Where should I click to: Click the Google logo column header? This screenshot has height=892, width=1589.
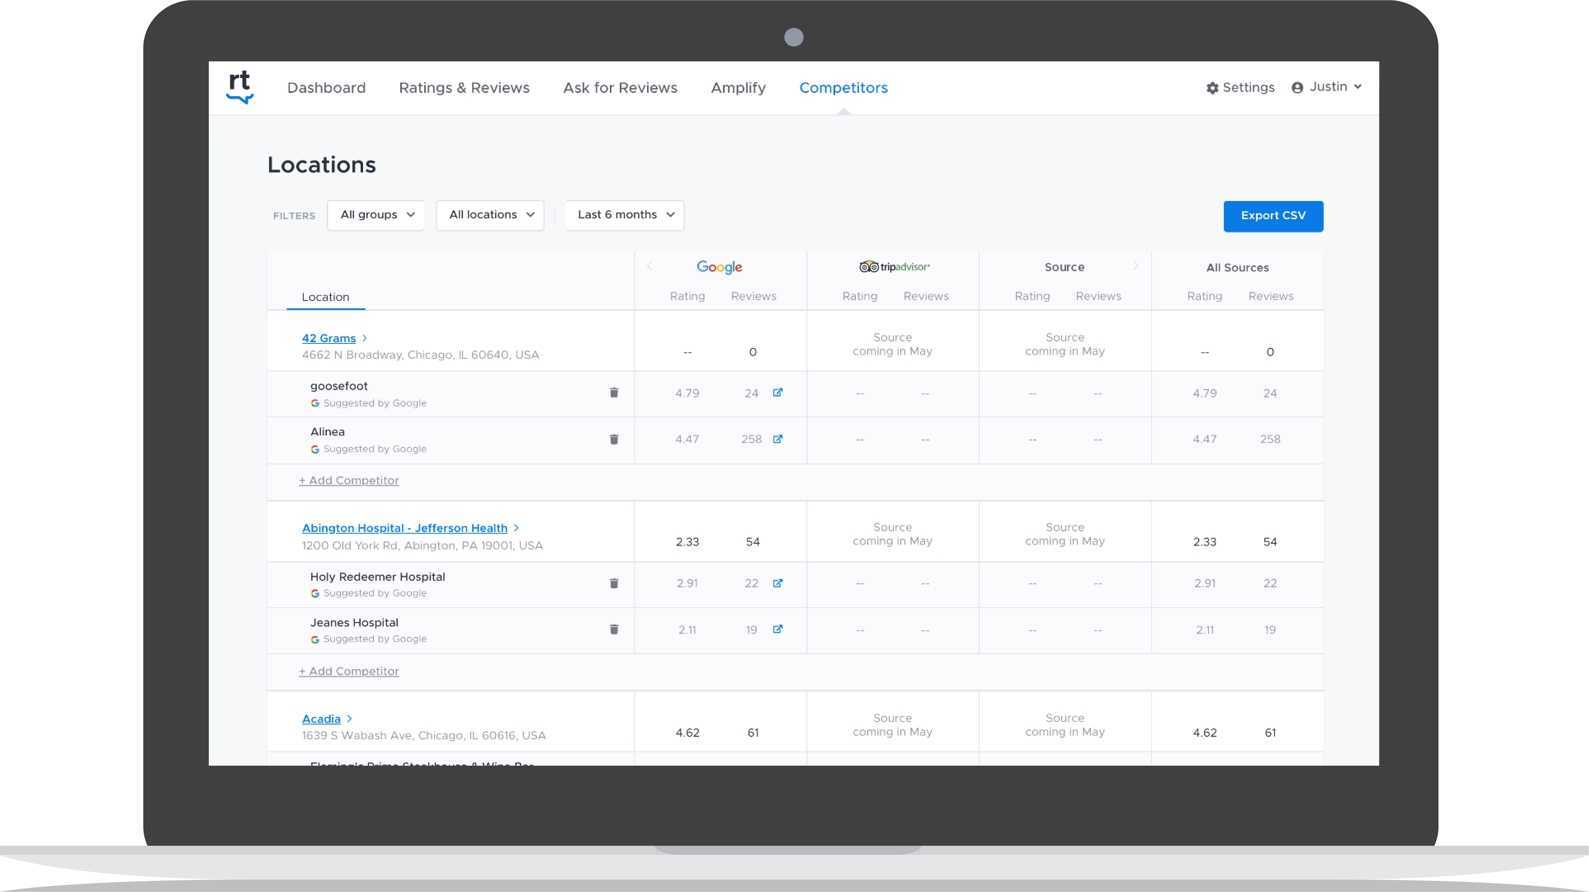coord(719,267)
